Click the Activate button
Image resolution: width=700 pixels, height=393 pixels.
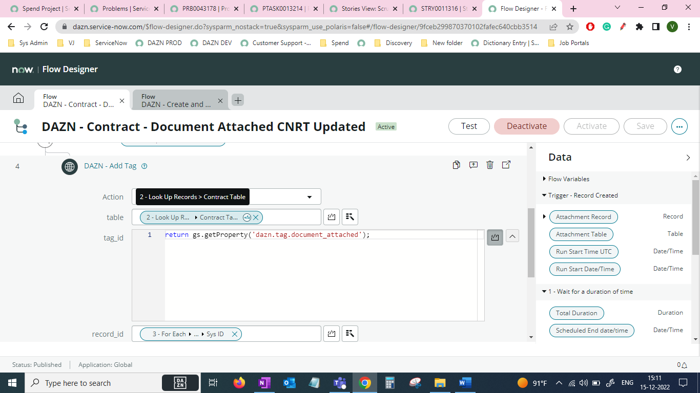coord(591,126)
